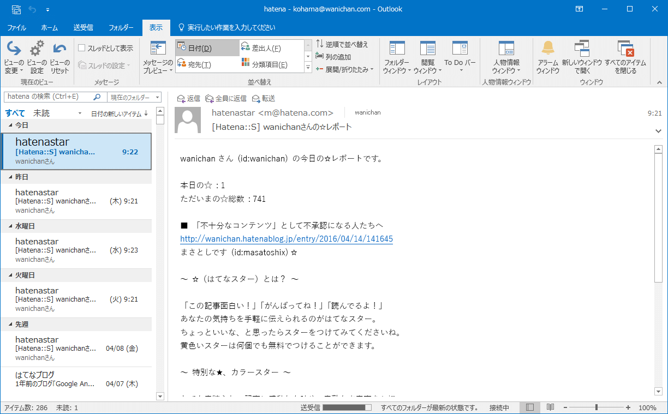
Task: Open View Settings gear icon
Action: click(x=37, y=57)
